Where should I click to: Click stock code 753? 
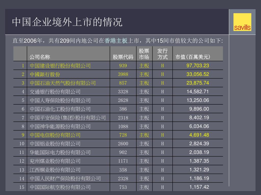[123, 187]
